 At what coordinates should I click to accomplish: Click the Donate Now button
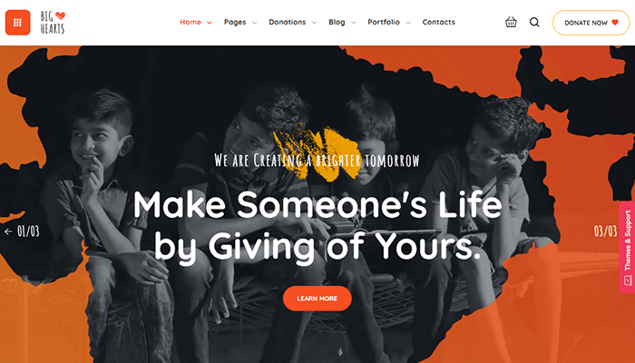(x=591, y=23)
